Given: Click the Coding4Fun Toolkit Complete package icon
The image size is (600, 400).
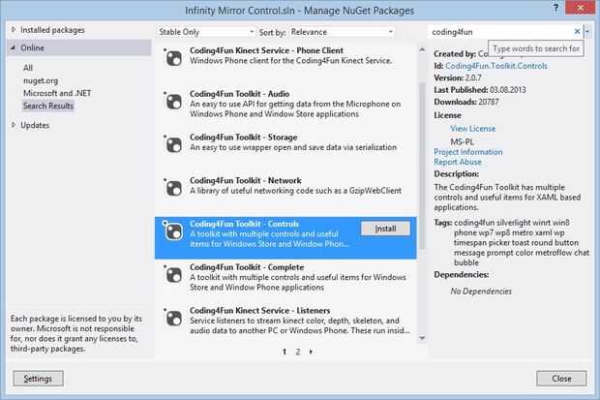Looking at the screenshot, I should coord(174,275).
